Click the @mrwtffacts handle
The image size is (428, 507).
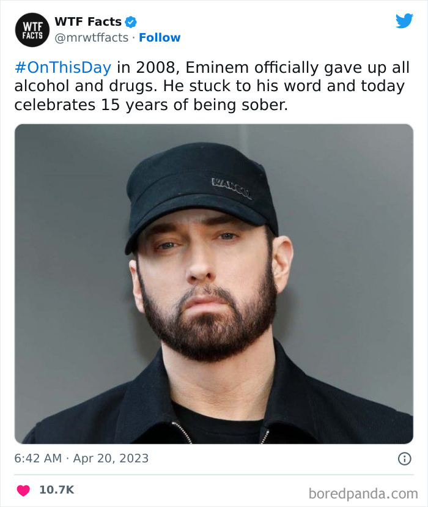tap(92, 37)
